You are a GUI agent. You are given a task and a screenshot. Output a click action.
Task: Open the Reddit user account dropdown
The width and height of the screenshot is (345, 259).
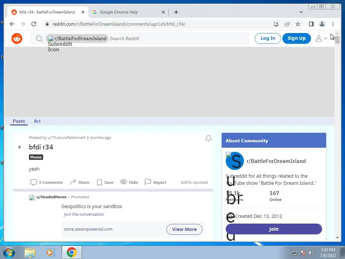321,38
